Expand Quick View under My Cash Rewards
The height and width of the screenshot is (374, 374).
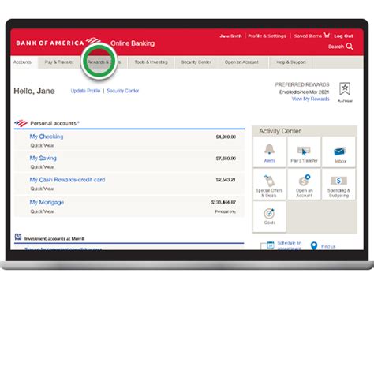coord(42,189)
